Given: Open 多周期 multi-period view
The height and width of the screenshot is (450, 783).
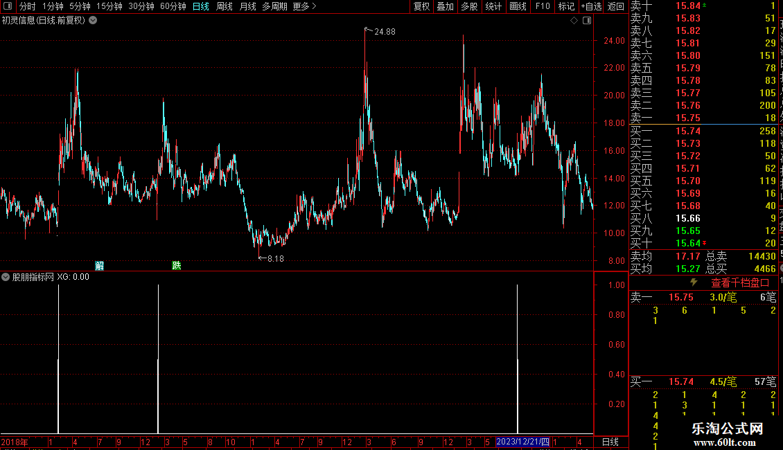Looking at the screenshot, I should coord(274,6).
